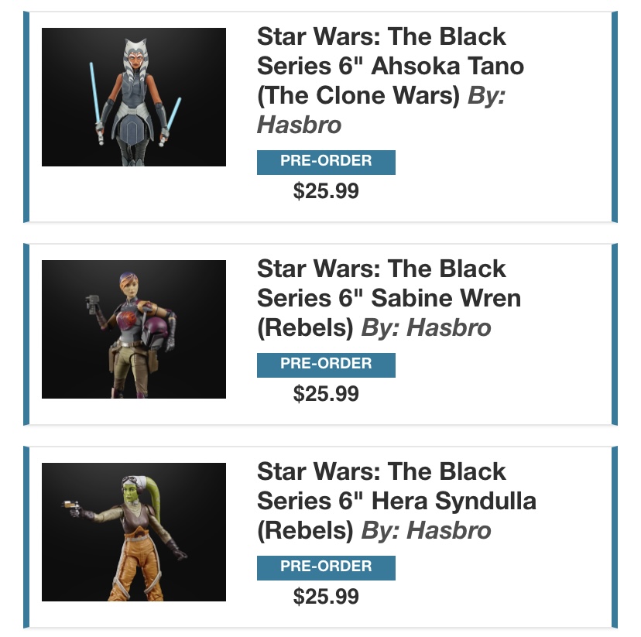641x637 pixels.
Task: Select the Sabine Wren product card
Action: (320, 334)
